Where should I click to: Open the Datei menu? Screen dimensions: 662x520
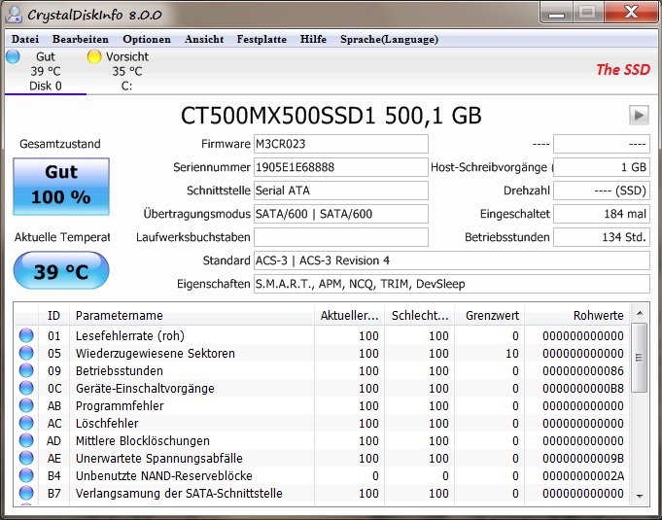[x=25, y=39]
